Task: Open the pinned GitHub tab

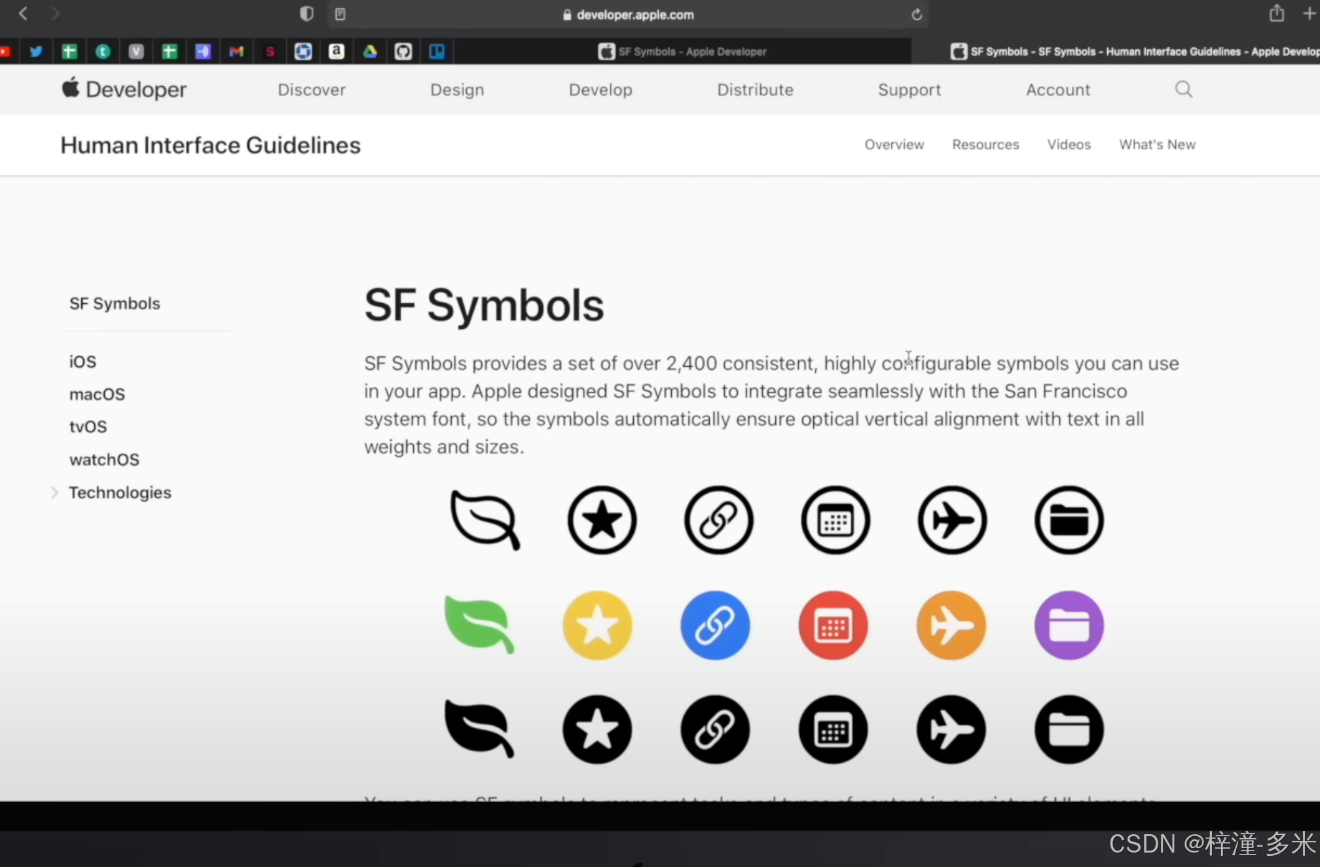Action: 403,51
